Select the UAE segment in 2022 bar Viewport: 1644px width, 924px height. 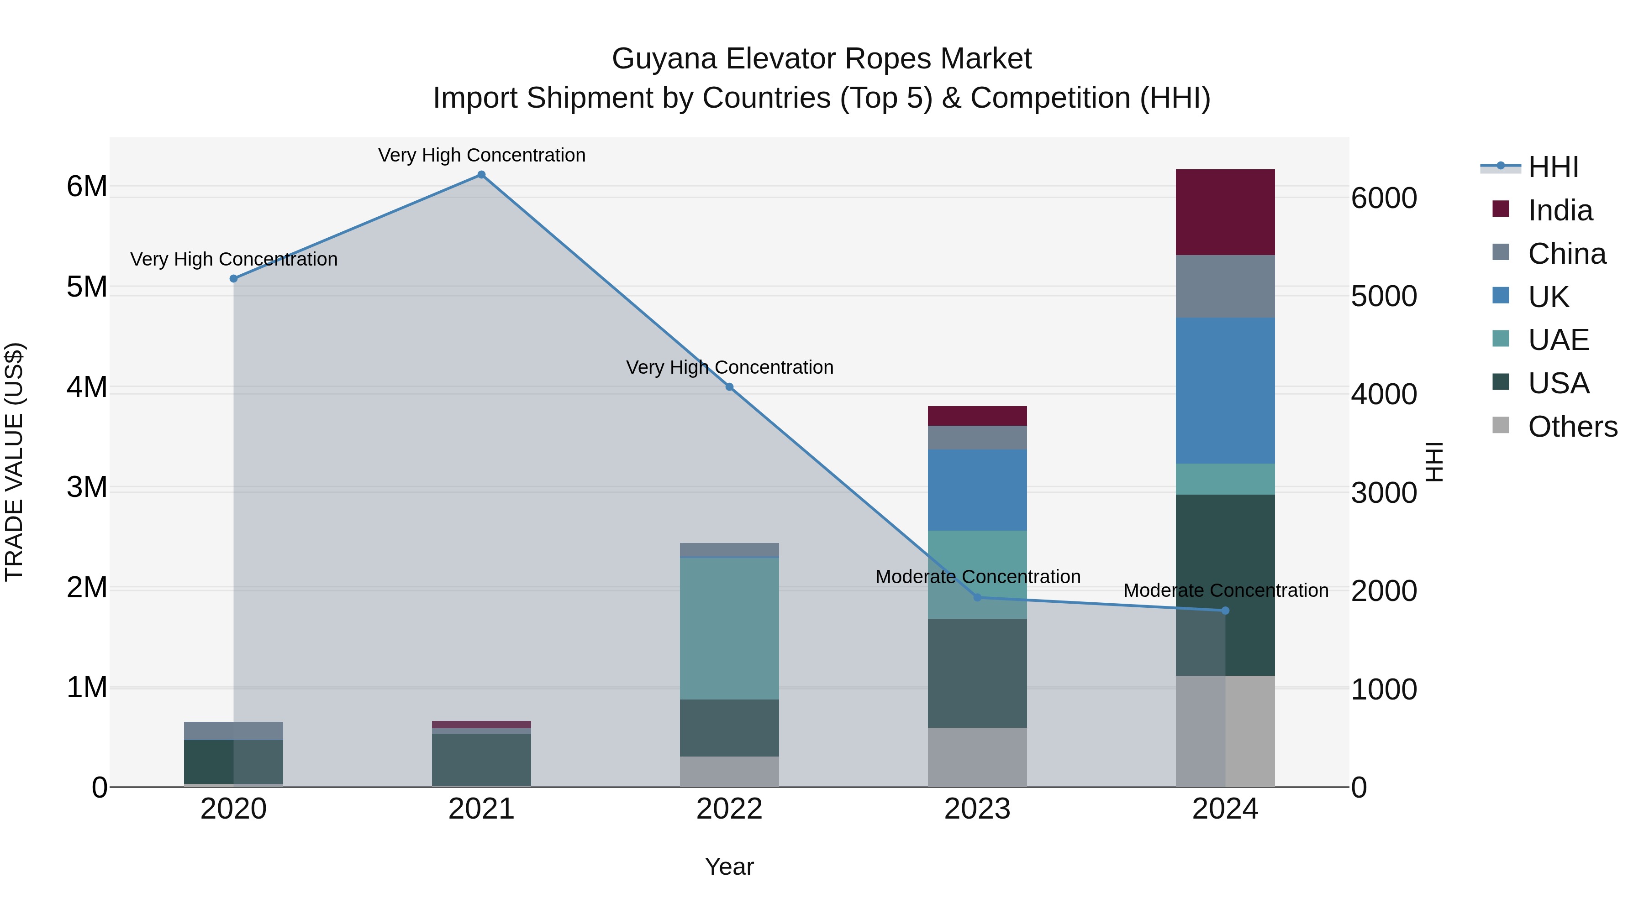[x=729, y=629]
